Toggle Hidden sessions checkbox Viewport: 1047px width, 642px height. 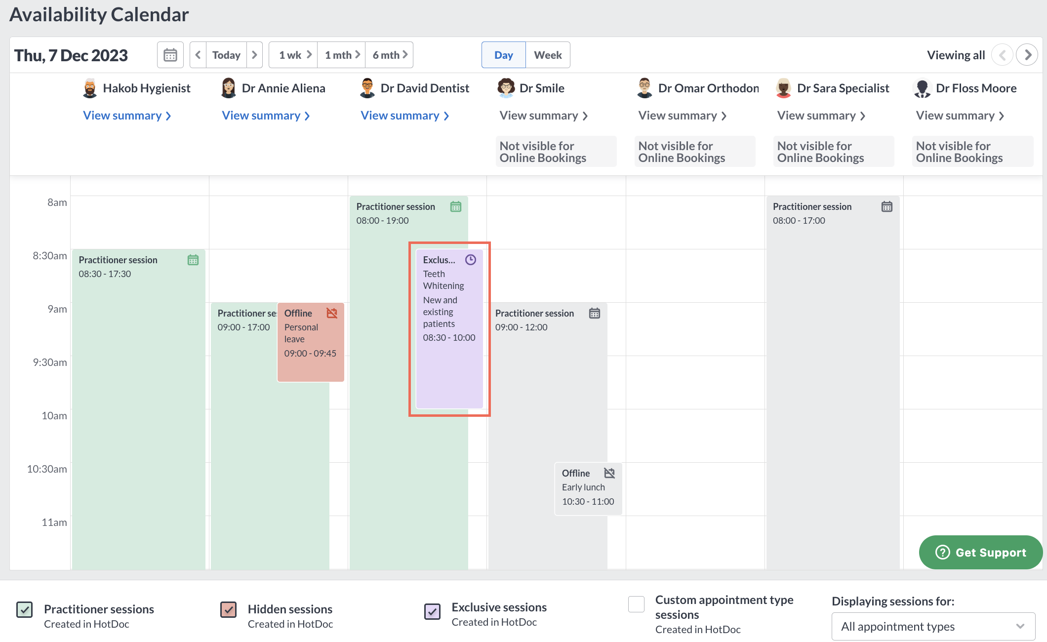pos(229,610)
